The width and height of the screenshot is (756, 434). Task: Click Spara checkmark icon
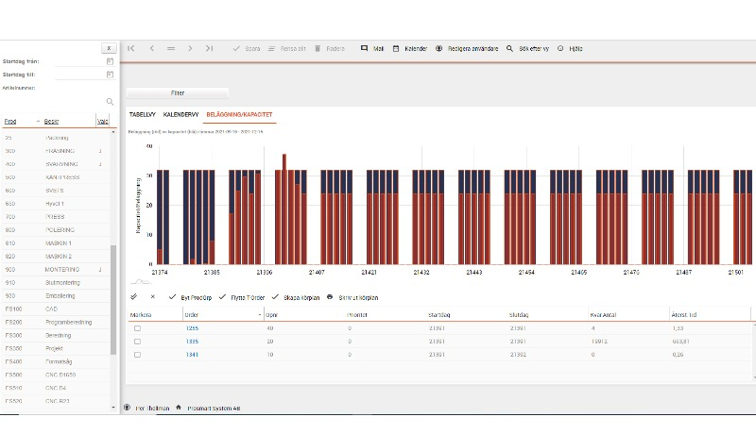[x=236, y=49]
